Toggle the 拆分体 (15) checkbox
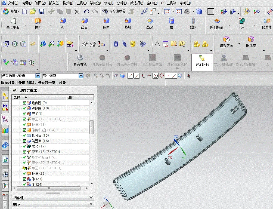Image resolution: width=273 pixels, height=209 pixels. pyautogui.click(x=24, y=136)
